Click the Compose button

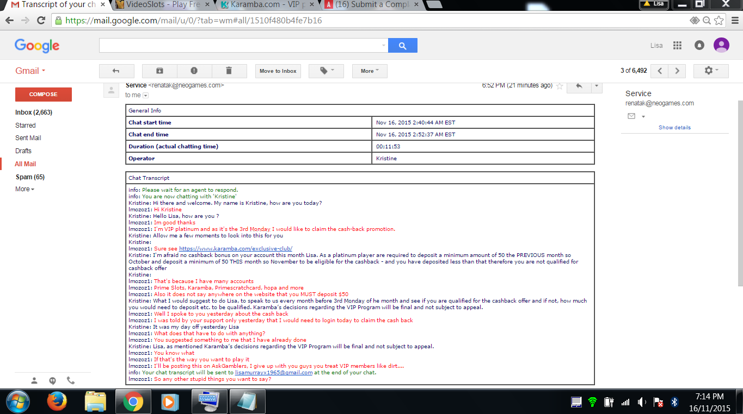click(44, 95)
